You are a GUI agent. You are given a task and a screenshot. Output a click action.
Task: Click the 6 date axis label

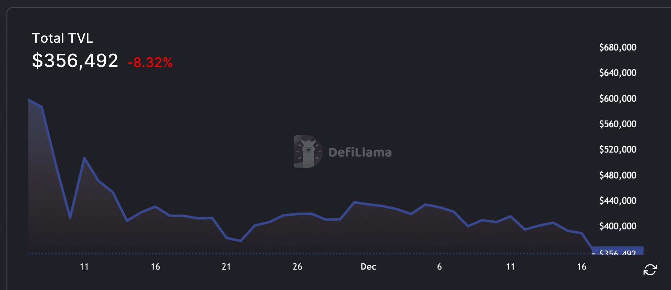439,267
